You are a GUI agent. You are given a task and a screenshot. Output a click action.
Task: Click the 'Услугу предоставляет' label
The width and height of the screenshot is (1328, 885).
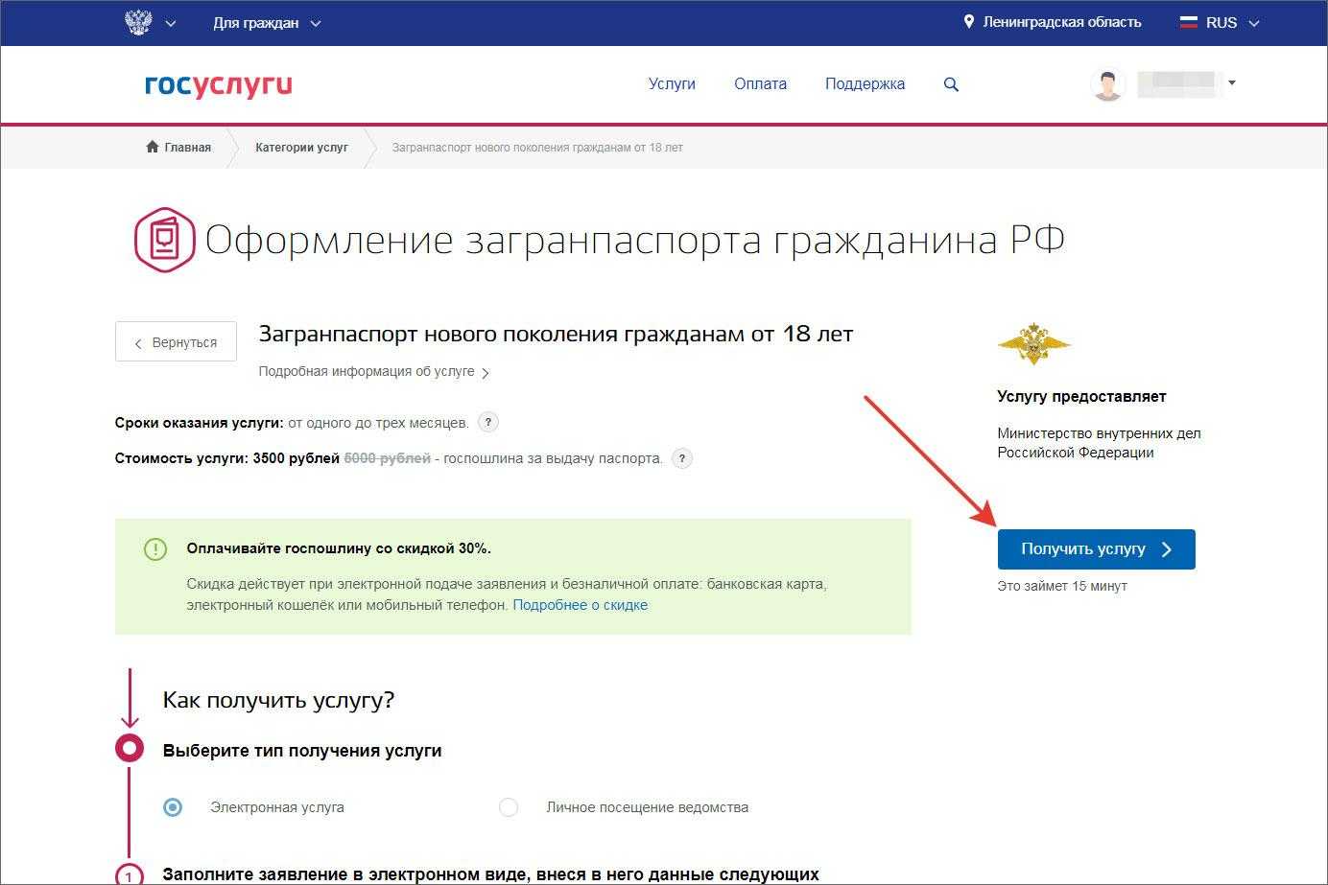1081,396
